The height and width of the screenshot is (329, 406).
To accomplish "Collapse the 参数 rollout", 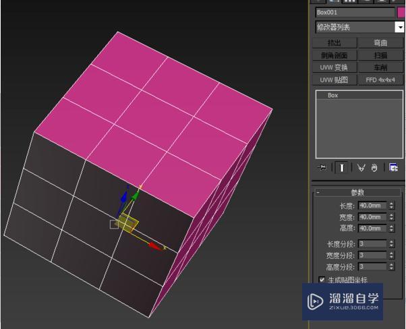I will (x=318, y=192).
